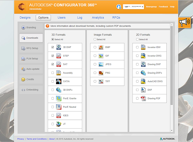Click the scrollbar down arrow

172,131
